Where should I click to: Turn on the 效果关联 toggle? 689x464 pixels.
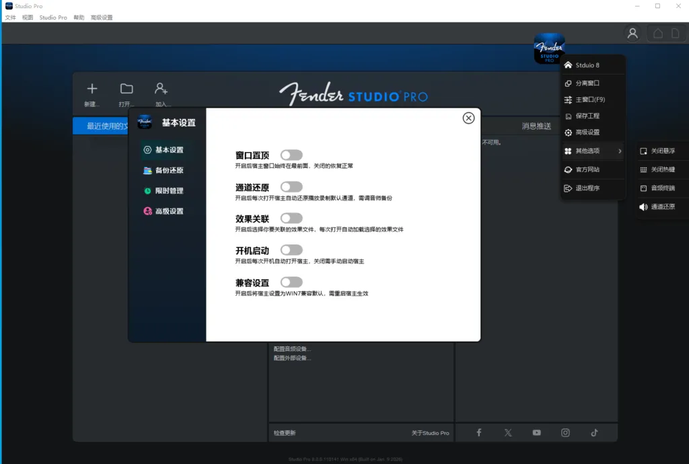[292, 218]
